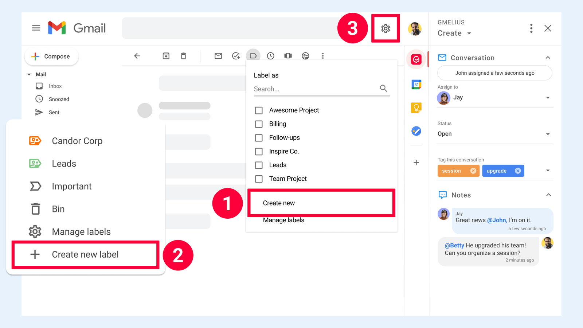This screenshot has width=583, height=328.
Task: Mark as unread with envelope icon
Action: point(218,56)
